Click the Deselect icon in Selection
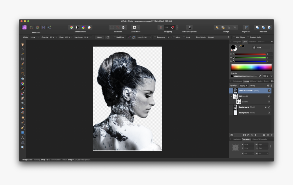This screenshot has height=185, width=293. click(118, 28)
